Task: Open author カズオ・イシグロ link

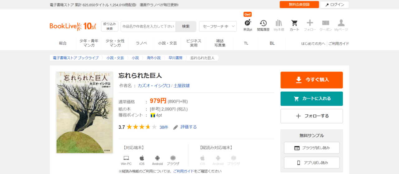Action: [x=154, y=86]
